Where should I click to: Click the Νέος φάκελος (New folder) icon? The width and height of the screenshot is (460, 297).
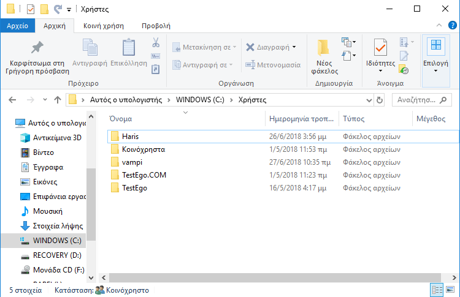tap(324, 47)
